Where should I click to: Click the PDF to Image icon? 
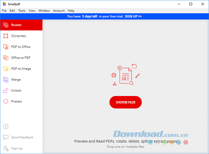pos(5,69)
